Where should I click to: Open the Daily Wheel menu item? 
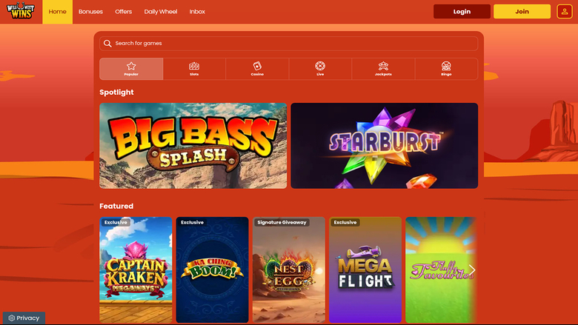coord(160,12)
